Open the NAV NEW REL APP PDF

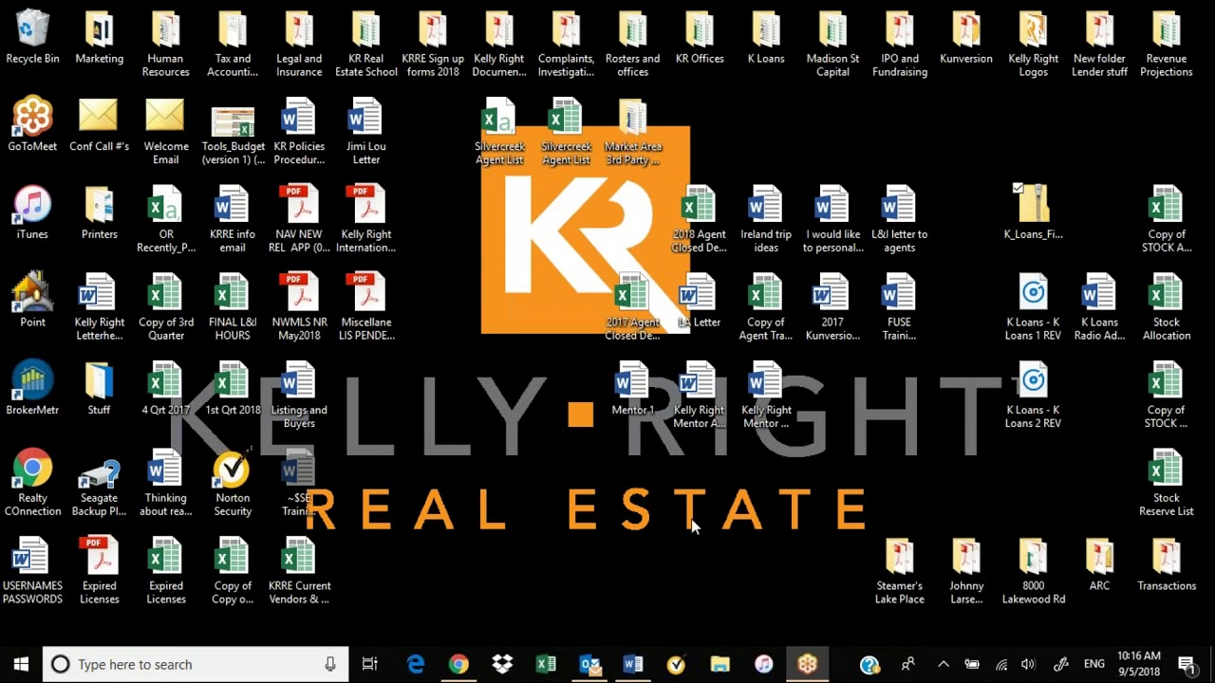pos(299,219)
